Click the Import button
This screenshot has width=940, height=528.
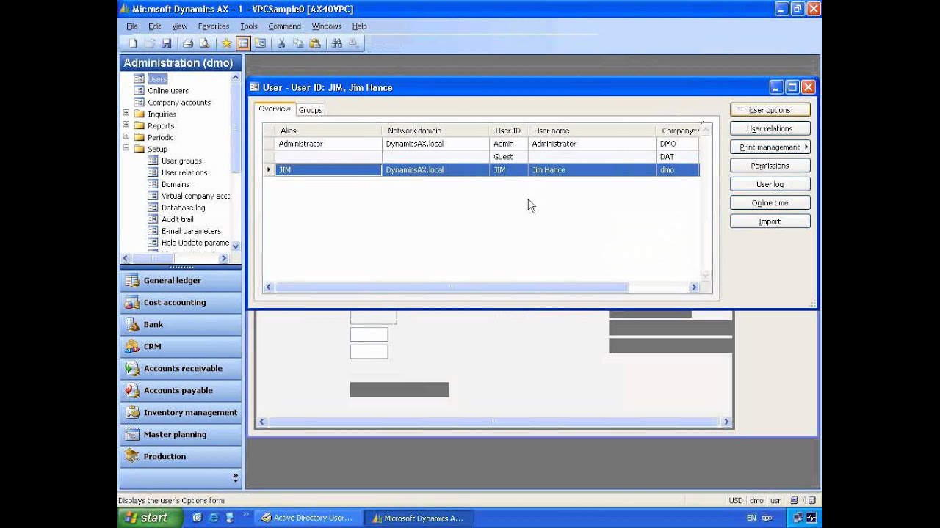(x=770, y=221)
